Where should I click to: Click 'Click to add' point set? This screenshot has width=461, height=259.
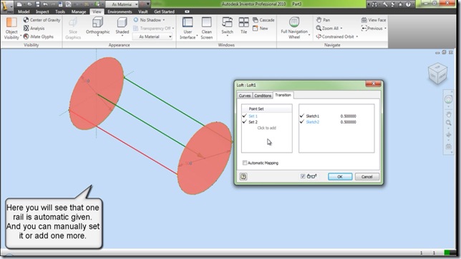click(267, 128)
